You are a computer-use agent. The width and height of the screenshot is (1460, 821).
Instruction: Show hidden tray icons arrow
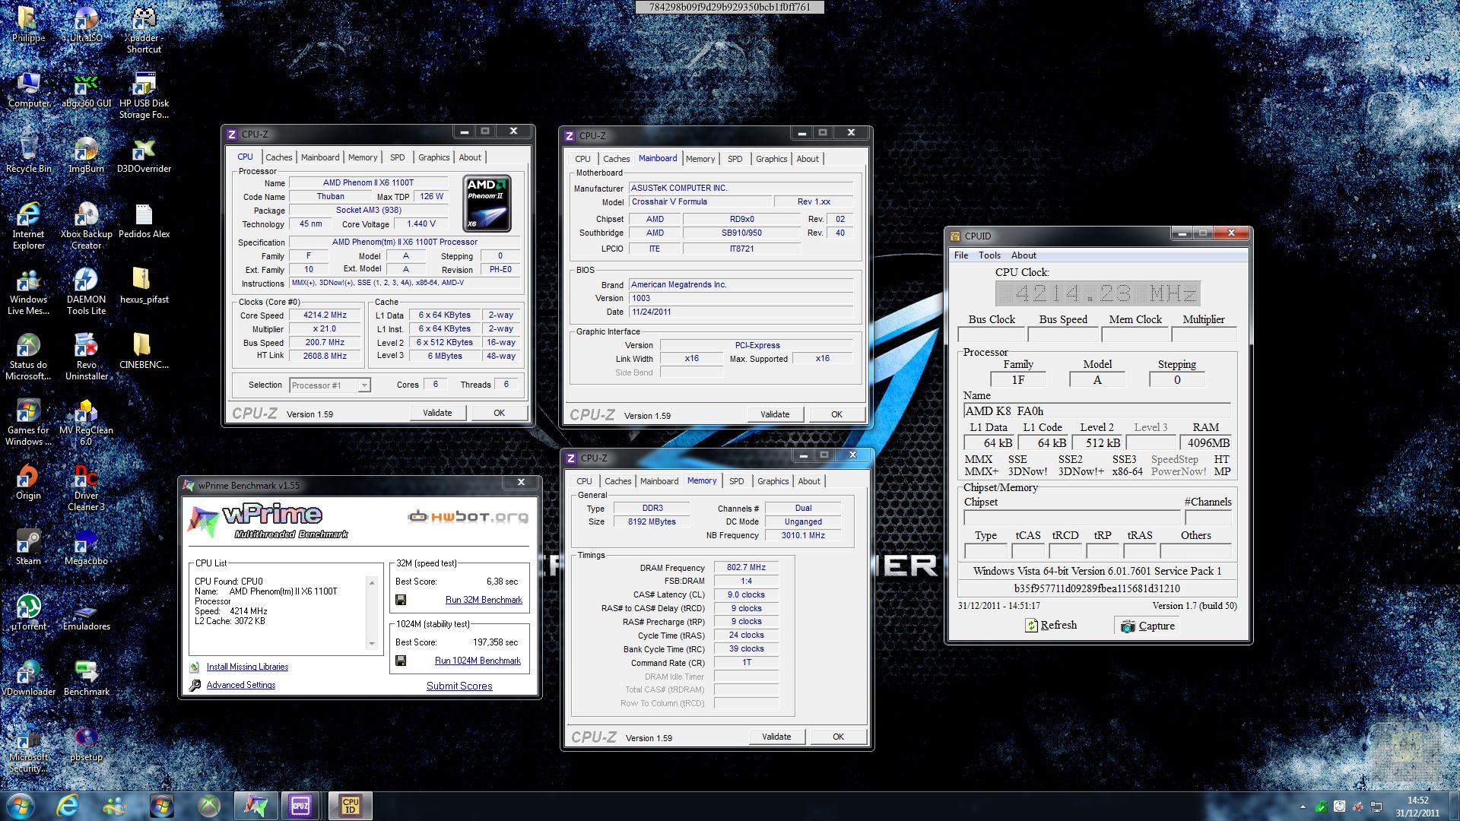[1303, 807]
